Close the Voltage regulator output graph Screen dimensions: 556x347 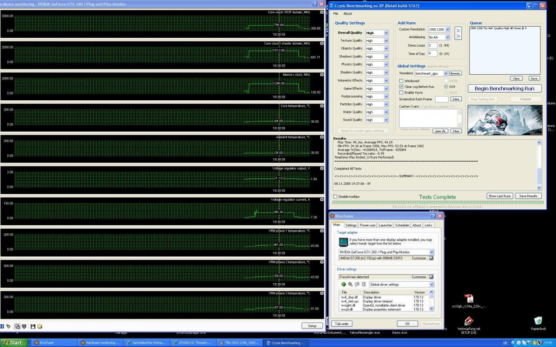tap(322, 168)
